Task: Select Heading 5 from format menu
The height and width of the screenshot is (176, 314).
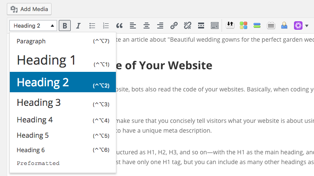Action: pyautogui.click(x=63, y=135)
